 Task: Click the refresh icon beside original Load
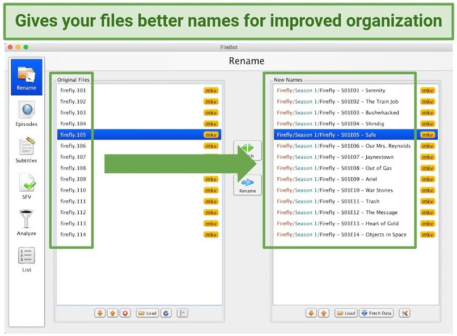point(166,313)
